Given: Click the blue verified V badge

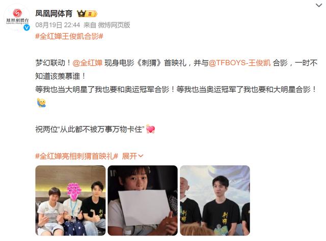Looking at the screenshot, I should click(x=26, y=28).
